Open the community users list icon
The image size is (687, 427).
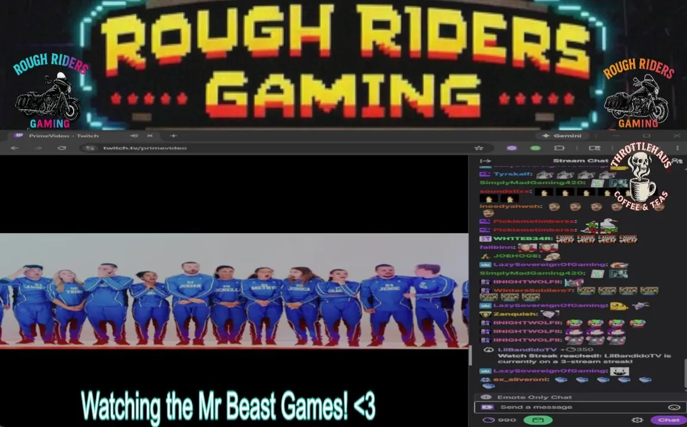click(x=678, y=161)
